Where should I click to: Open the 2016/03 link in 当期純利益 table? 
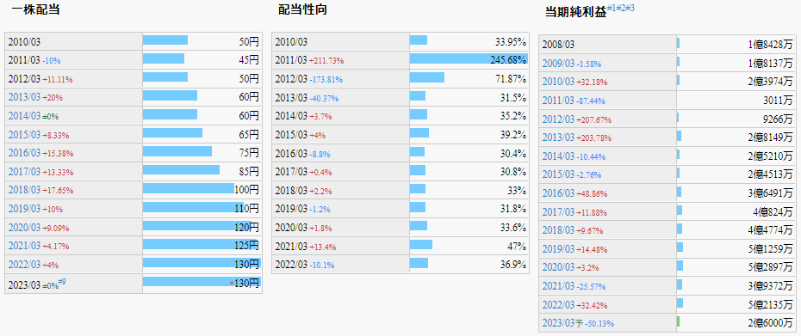[558, 193]
